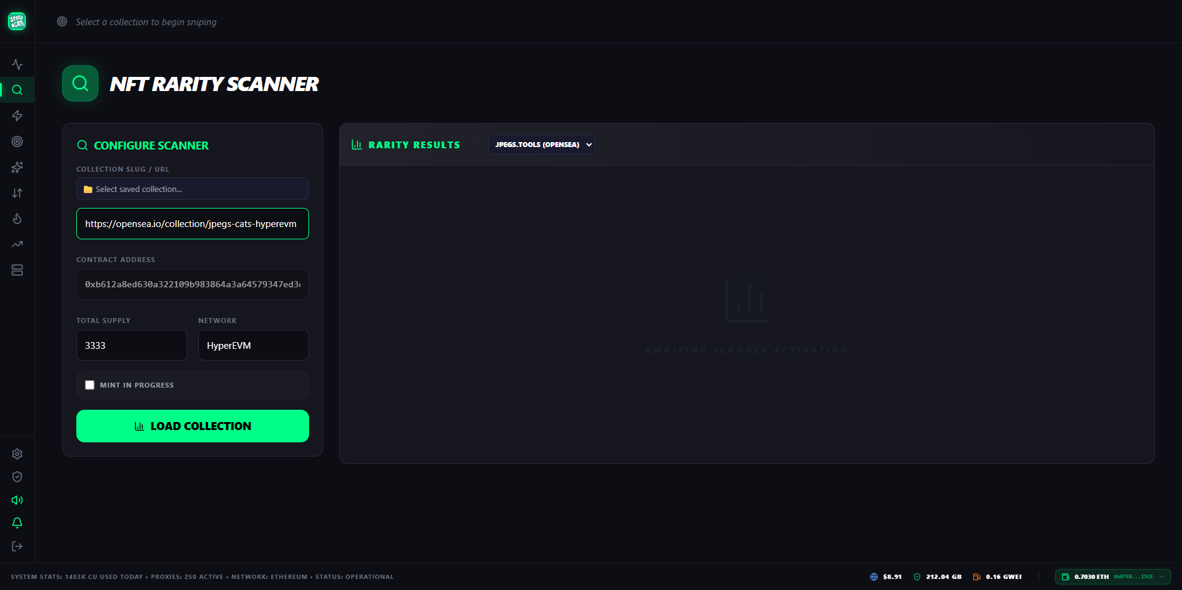Click the Total Supply field showing 3333
This screenshot has height=590, width=1182.
[x=132, y=345]
